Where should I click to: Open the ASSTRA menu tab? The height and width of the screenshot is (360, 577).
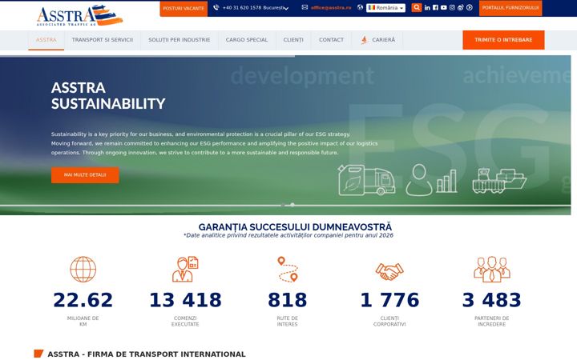click(x=46, y=40)
